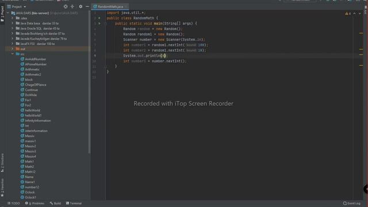368x207 pixels.
Task: Select the Massiv4 class in tree
Action: pos(30,156)
